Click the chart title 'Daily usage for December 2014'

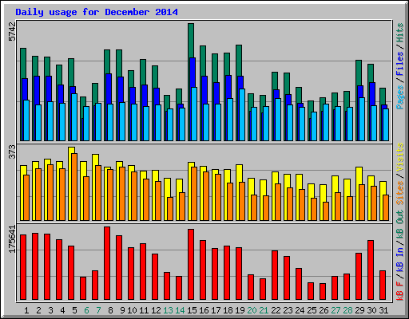point(97,12)
